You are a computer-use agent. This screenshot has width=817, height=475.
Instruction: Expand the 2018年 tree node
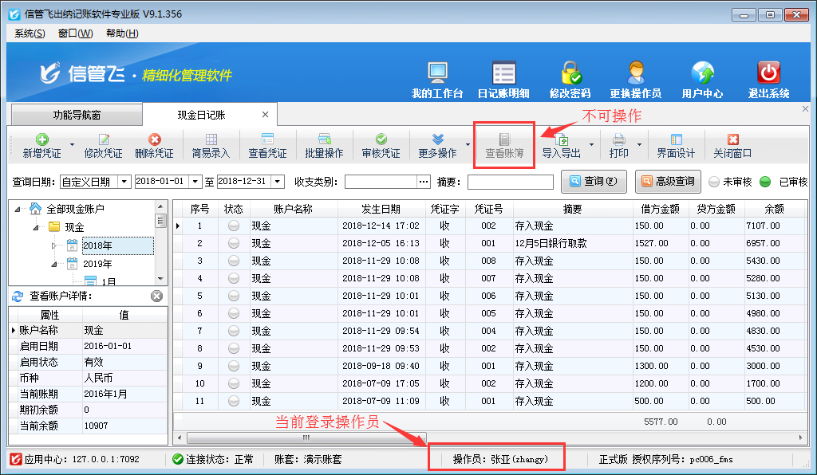pos(55,246)
